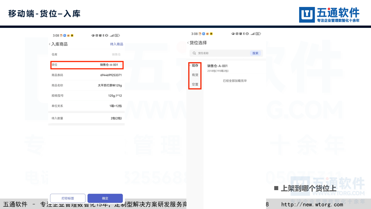Open the 待入商品 link

(117, 44)
